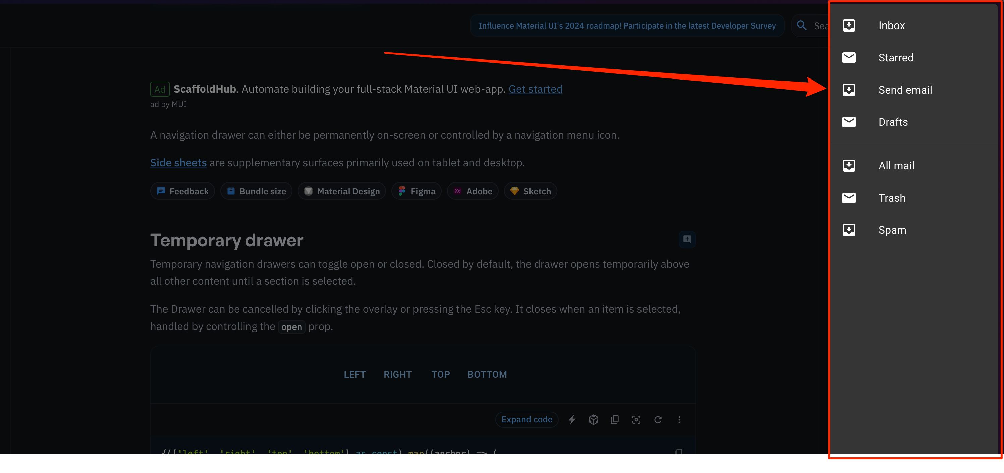This screenshot has height=473, width=1004.
Task: Toggle the Starred email view
Action: pyautogui.click(x=896, y=57)
